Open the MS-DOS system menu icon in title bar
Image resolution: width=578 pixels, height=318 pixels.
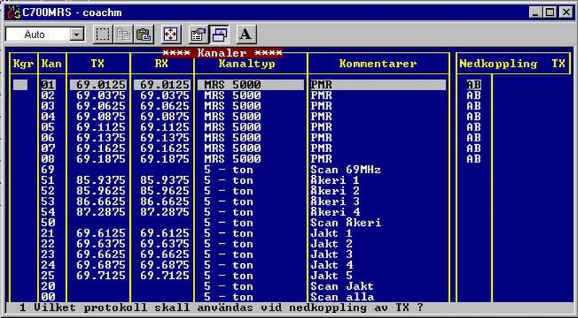pos(11,12)
